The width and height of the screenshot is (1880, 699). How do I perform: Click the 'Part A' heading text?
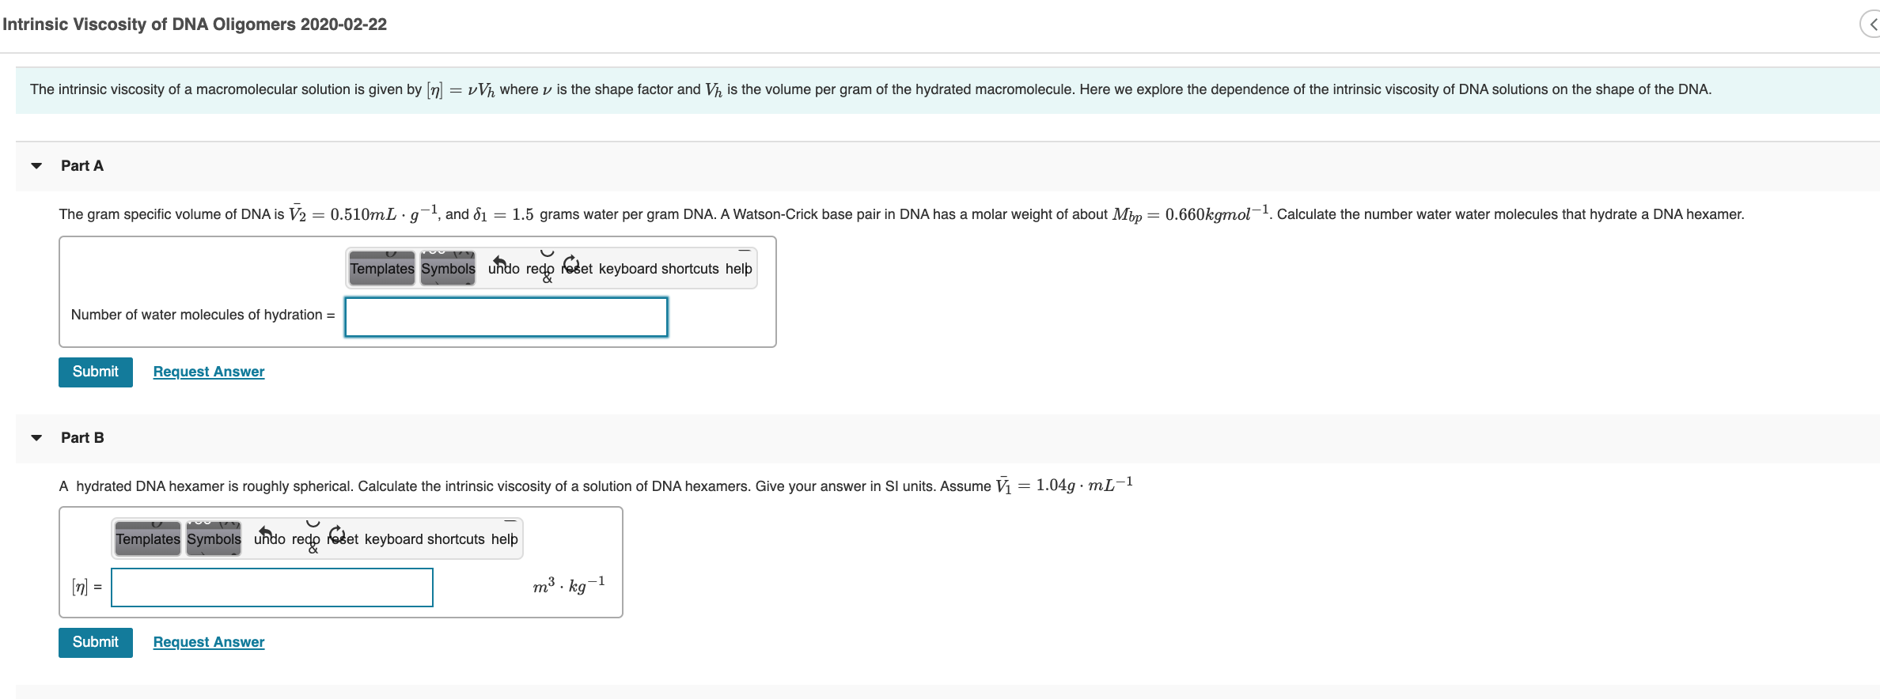pyautogui.click(x=82, y=166)
